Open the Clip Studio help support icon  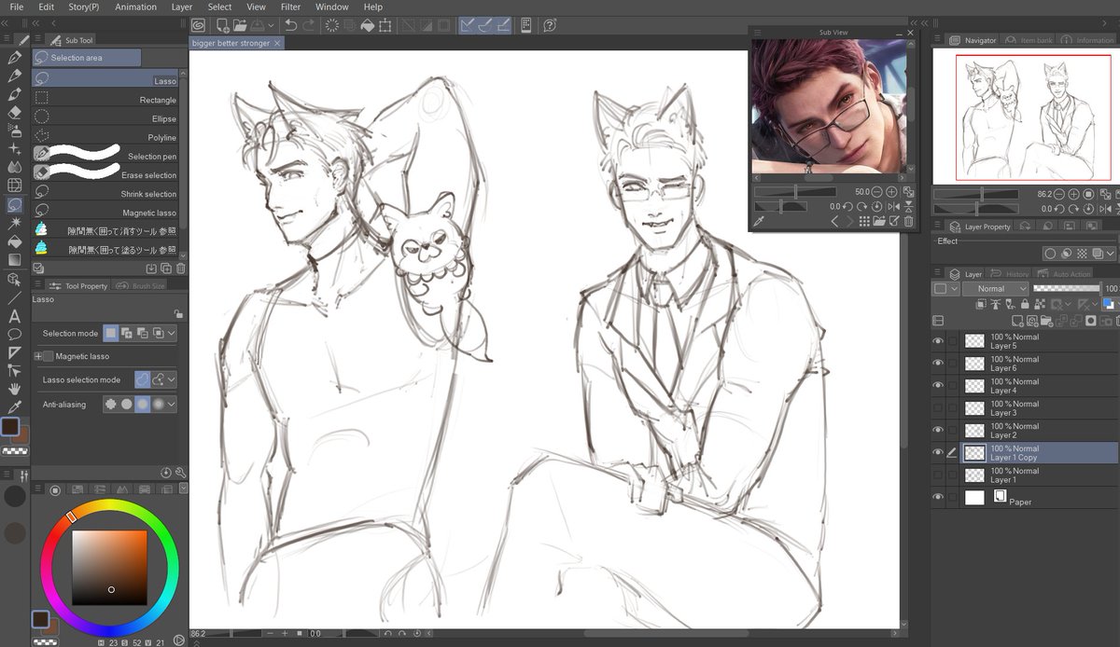click(x=550, y=25)
